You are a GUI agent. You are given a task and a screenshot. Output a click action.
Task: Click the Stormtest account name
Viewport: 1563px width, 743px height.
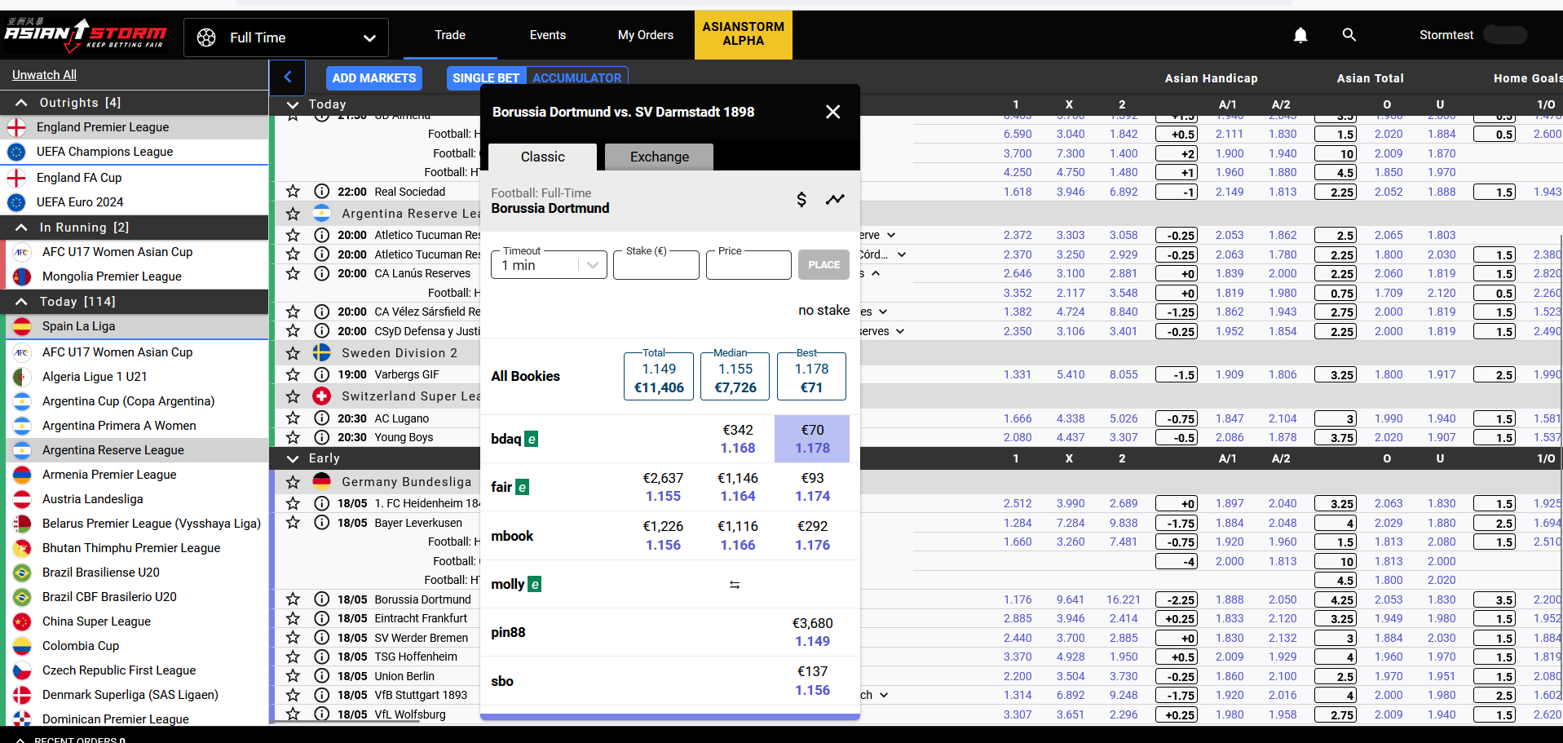coord(1446,35)
